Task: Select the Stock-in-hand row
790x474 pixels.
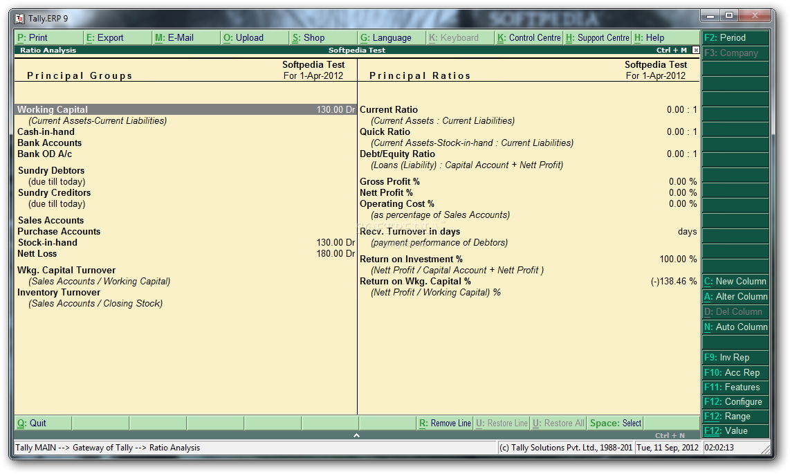Action: tap(186, 243)
